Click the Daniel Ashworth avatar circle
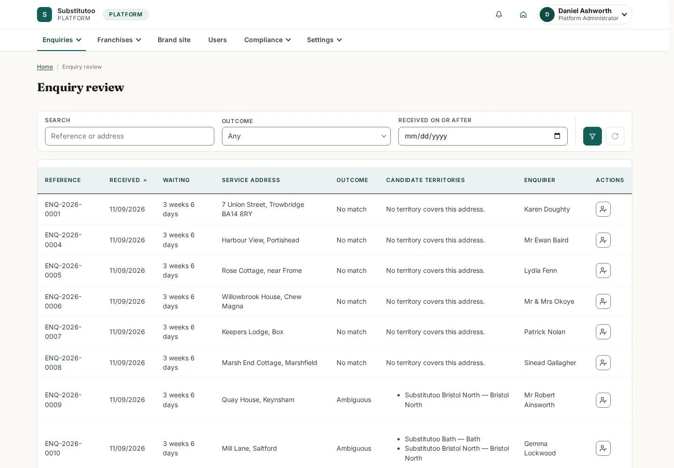Viewport: 674px width, 468px height. 547,15
